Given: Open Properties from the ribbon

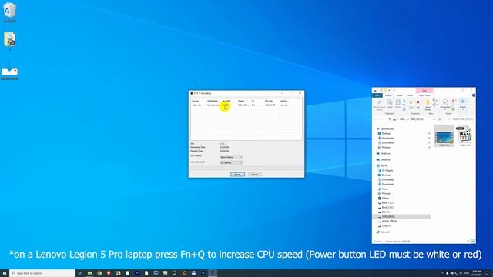Looking at the screenshot, I should click(x=445, y=104).
